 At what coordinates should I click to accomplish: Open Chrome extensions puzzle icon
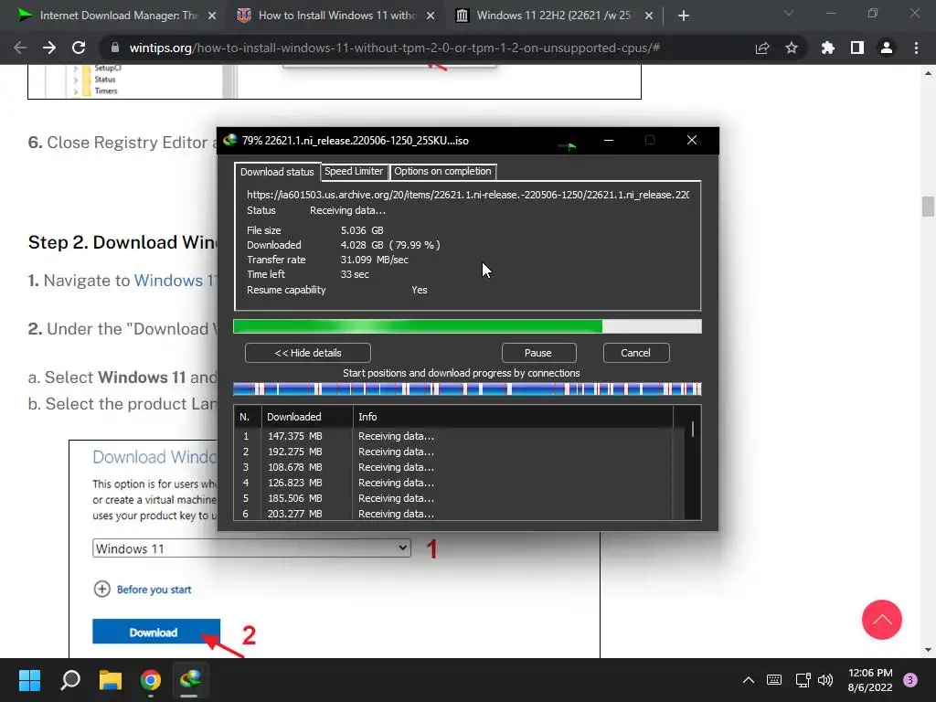(x=828, y=48)
